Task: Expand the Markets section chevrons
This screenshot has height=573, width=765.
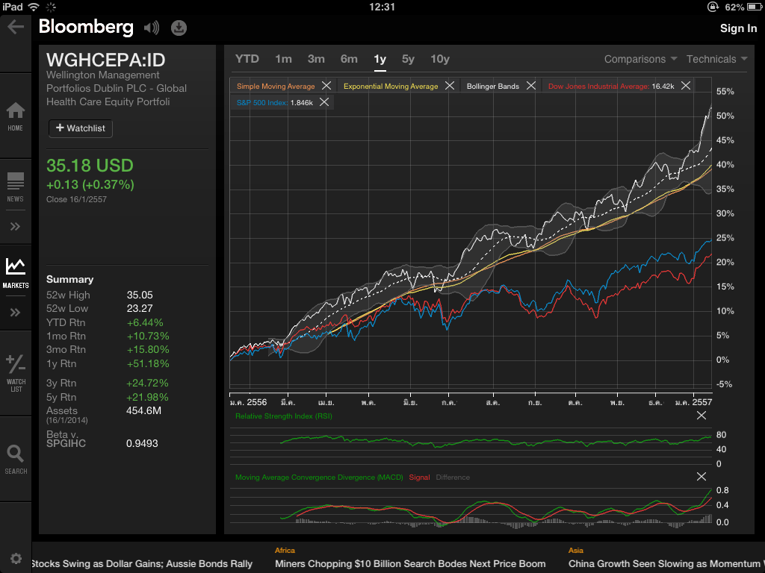Action: (15, 313)
